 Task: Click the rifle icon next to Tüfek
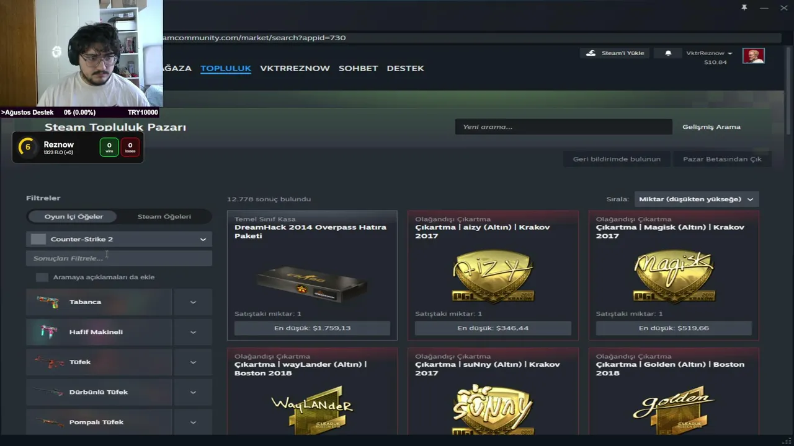[x=49, y=362]
